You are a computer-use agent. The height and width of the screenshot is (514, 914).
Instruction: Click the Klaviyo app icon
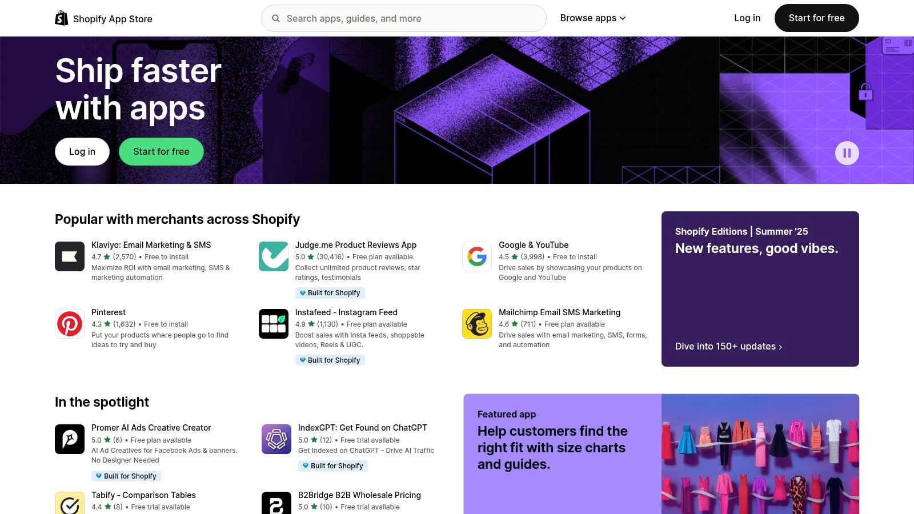(x=69, y=256)
